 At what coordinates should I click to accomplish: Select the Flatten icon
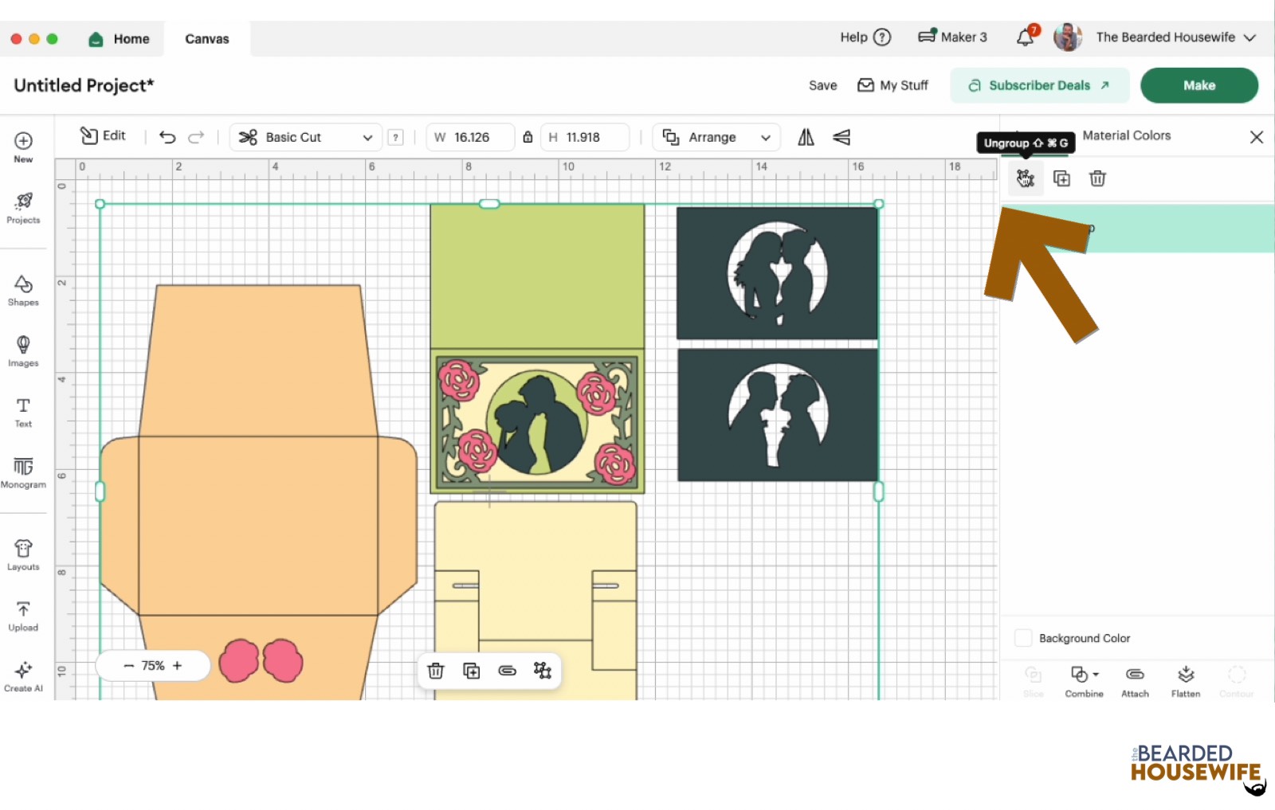(1186, 676)
